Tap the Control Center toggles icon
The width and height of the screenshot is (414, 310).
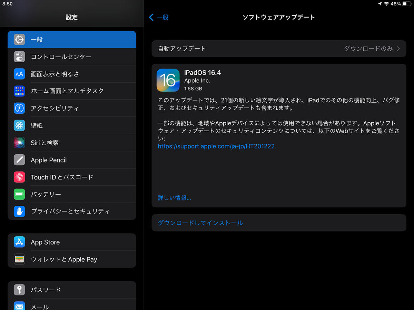(19, 57)
